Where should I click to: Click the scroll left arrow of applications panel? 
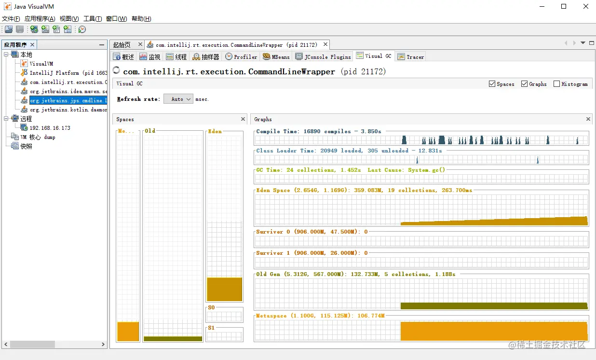tap(7, 345)
